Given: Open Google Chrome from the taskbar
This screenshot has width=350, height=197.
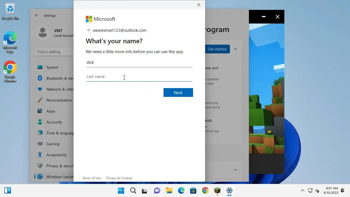Looking at the screenshot, I should [205, 190].
